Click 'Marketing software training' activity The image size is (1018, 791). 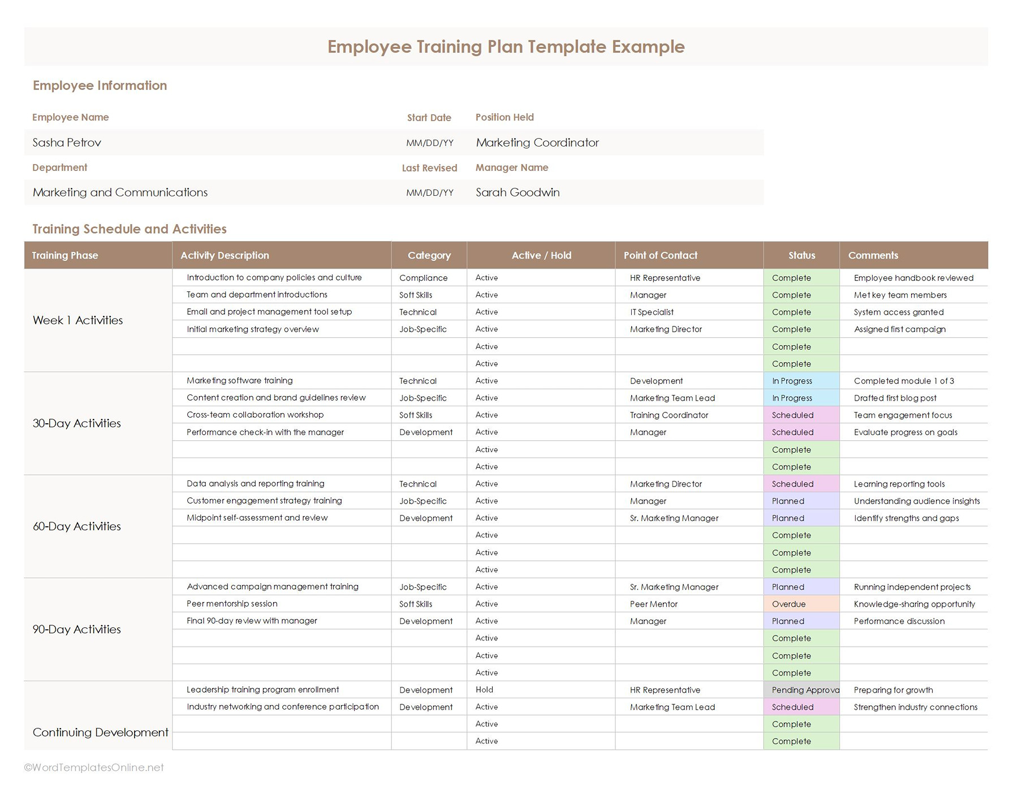click(240, 380)
